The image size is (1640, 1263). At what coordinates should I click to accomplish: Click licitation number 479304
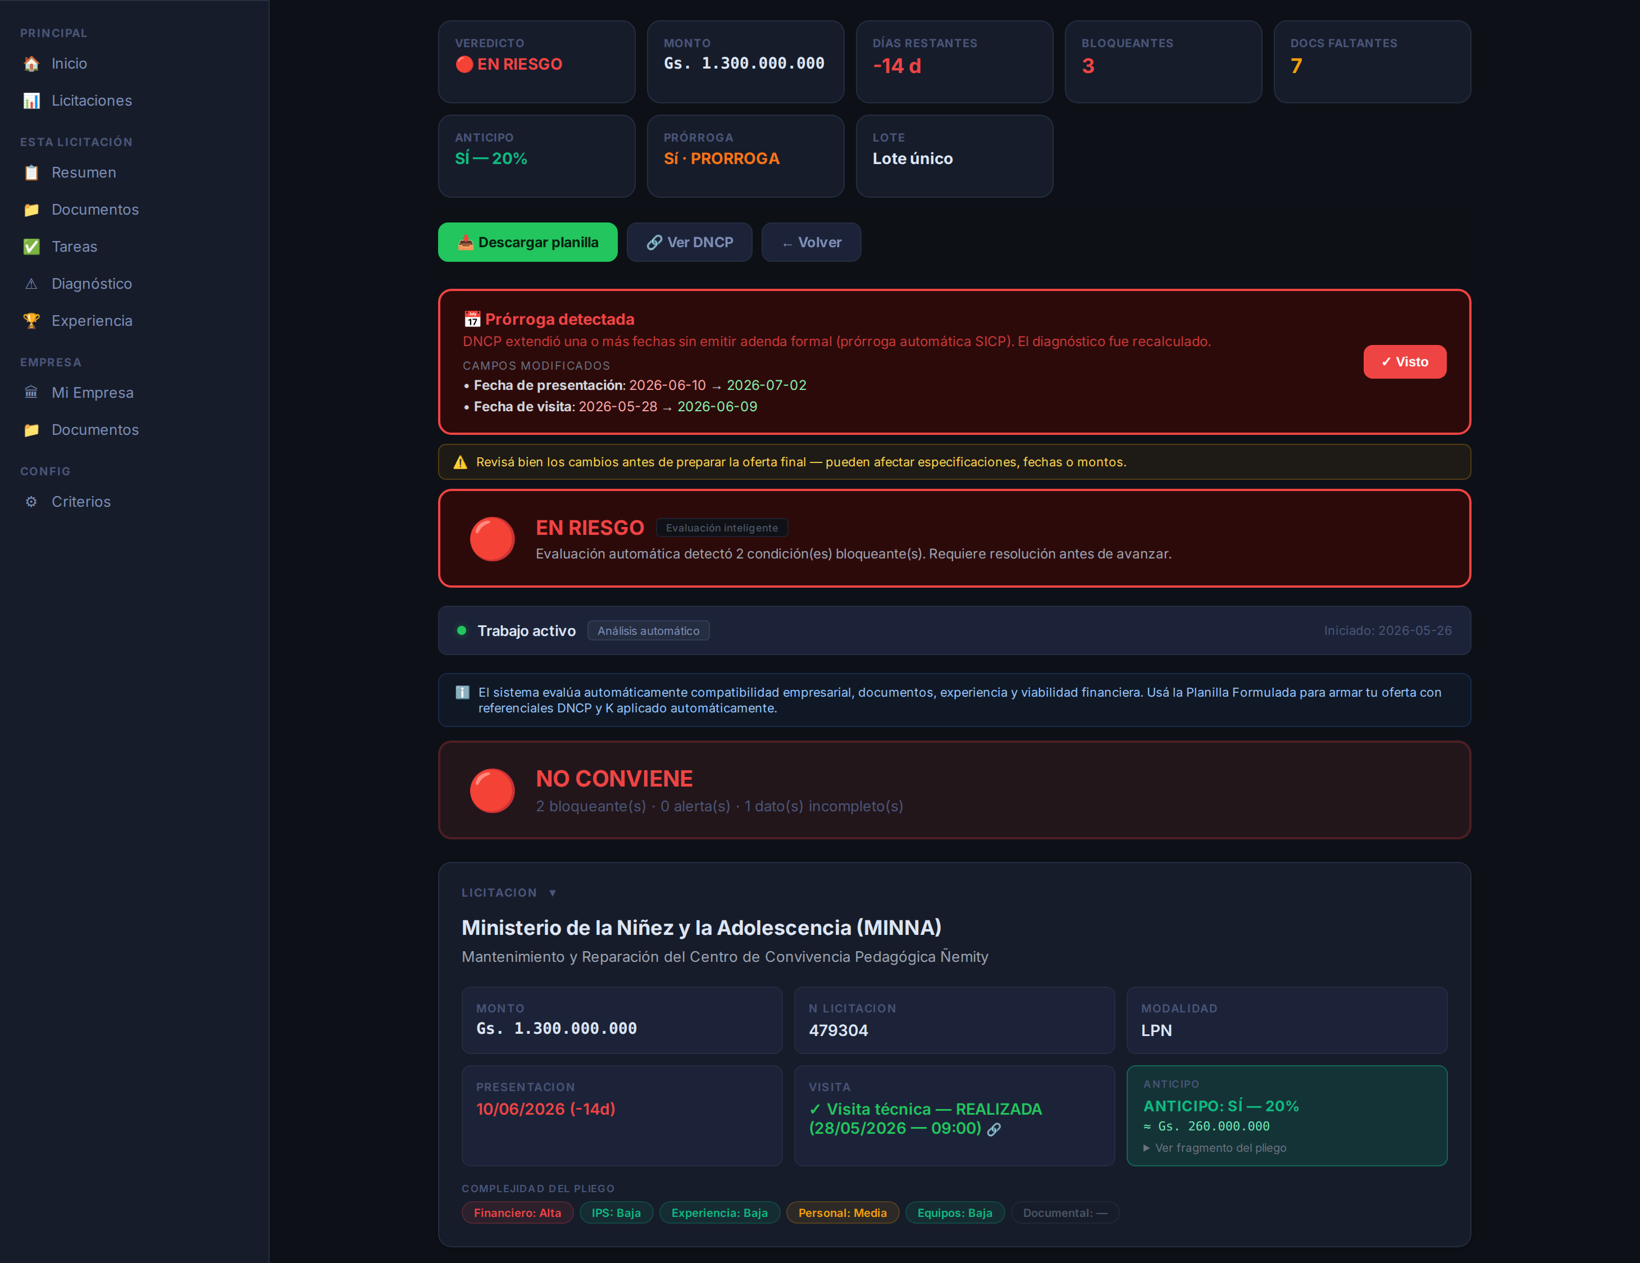coord(838,1031)
